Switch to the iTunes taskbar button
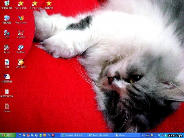 [127, 135]
